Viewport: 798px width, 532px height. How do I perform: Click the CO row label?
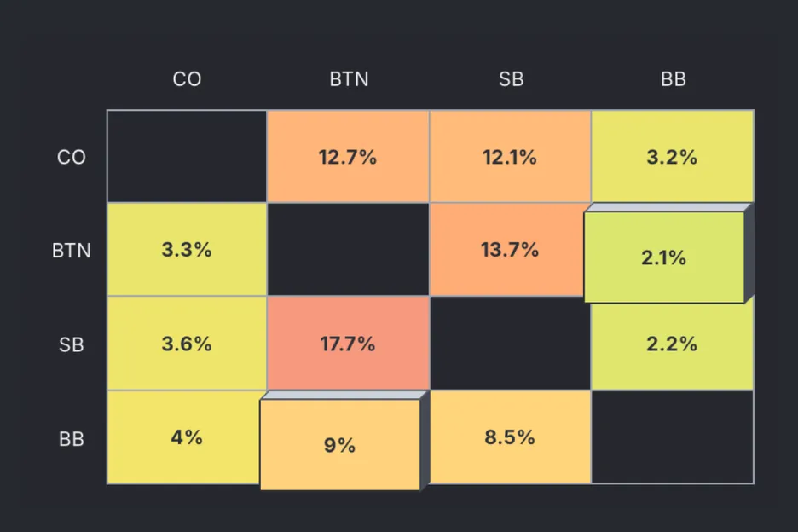click(72, 158)
